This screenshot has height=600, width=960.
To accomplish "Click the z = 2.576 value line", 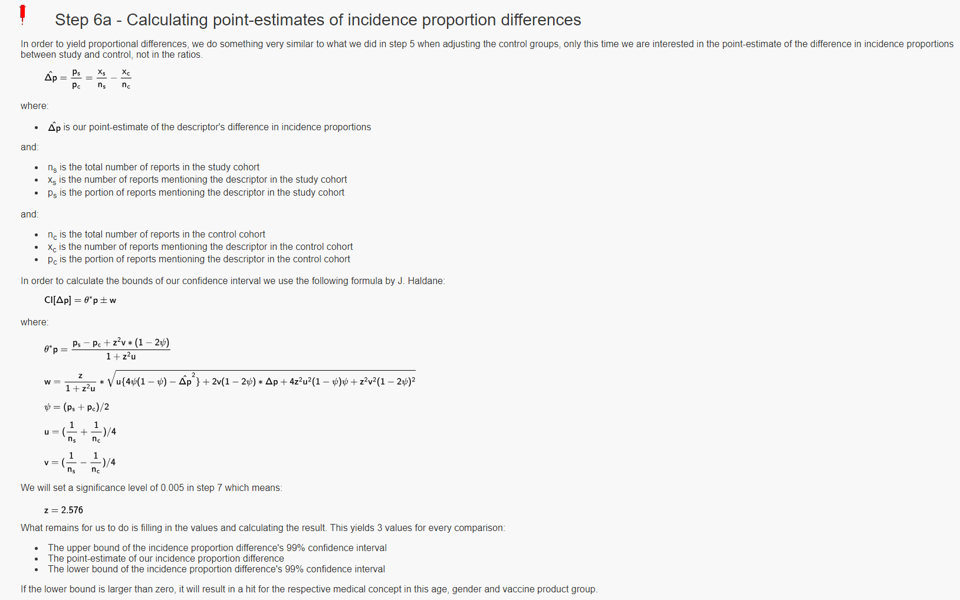I will coord(64,510).
